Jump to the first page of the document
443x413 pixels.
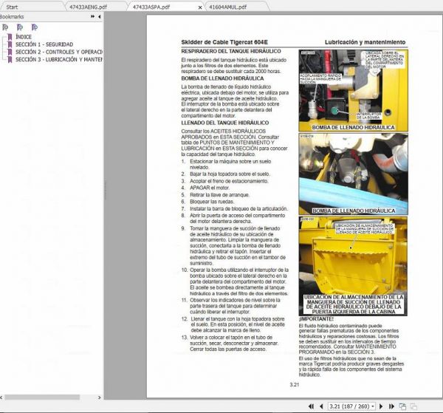[311, 406]
